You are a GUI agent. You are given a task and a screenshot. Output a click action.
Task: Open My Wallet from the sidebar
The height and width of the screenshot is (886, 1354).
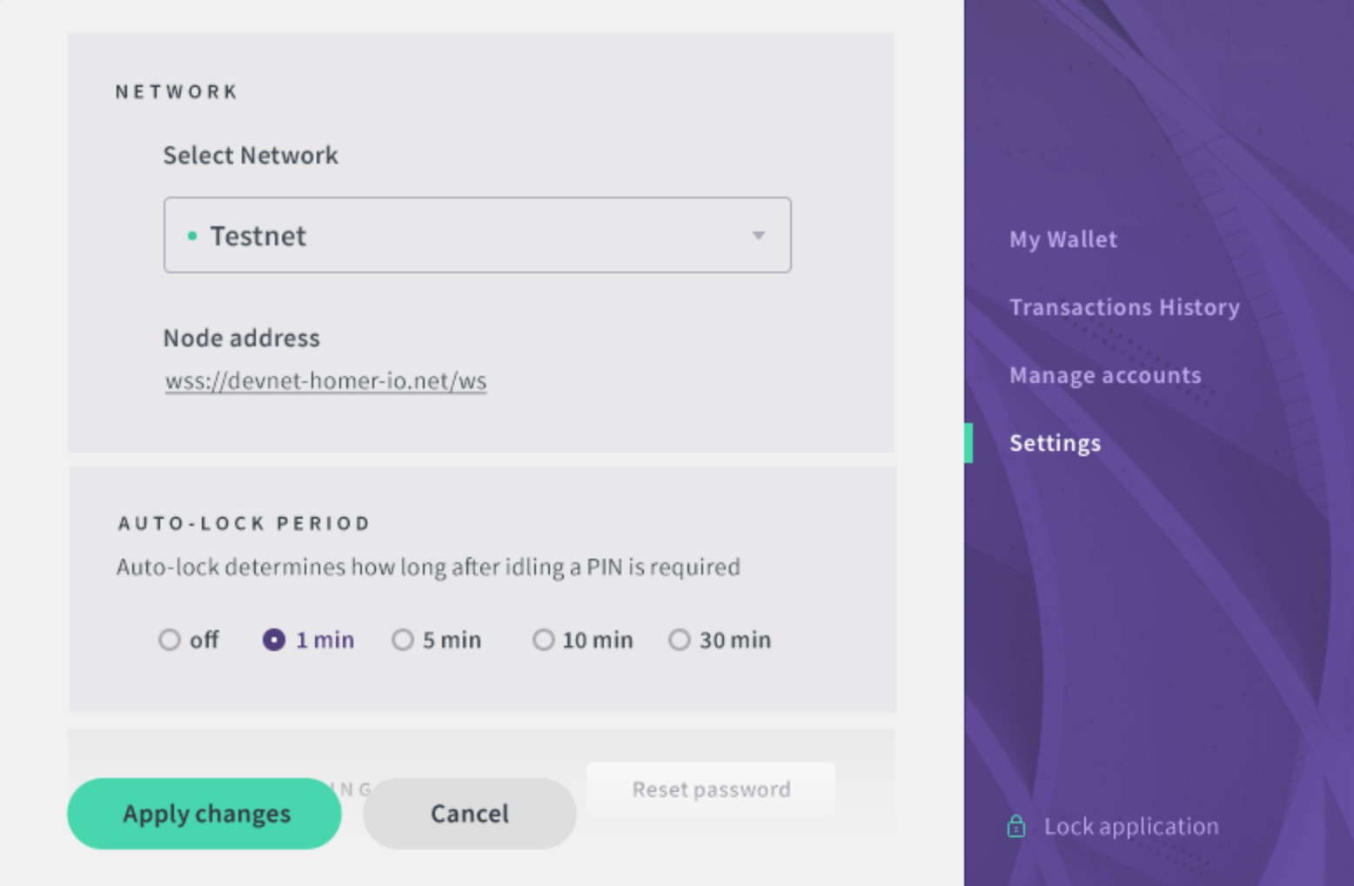(1063, 239)
